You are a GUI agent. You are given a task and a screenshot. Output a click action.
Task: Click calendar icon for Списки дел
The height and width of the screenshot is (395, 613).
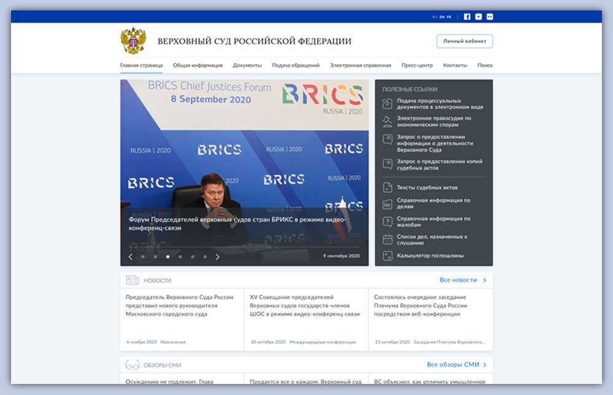tap(387, 239)
